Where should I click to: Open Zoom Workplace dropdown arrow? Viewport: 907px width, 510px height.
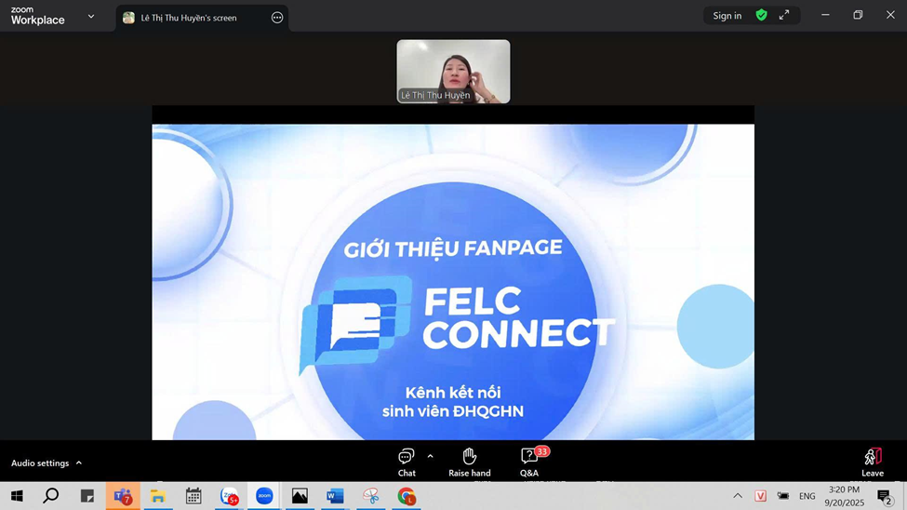coord(91,16)
